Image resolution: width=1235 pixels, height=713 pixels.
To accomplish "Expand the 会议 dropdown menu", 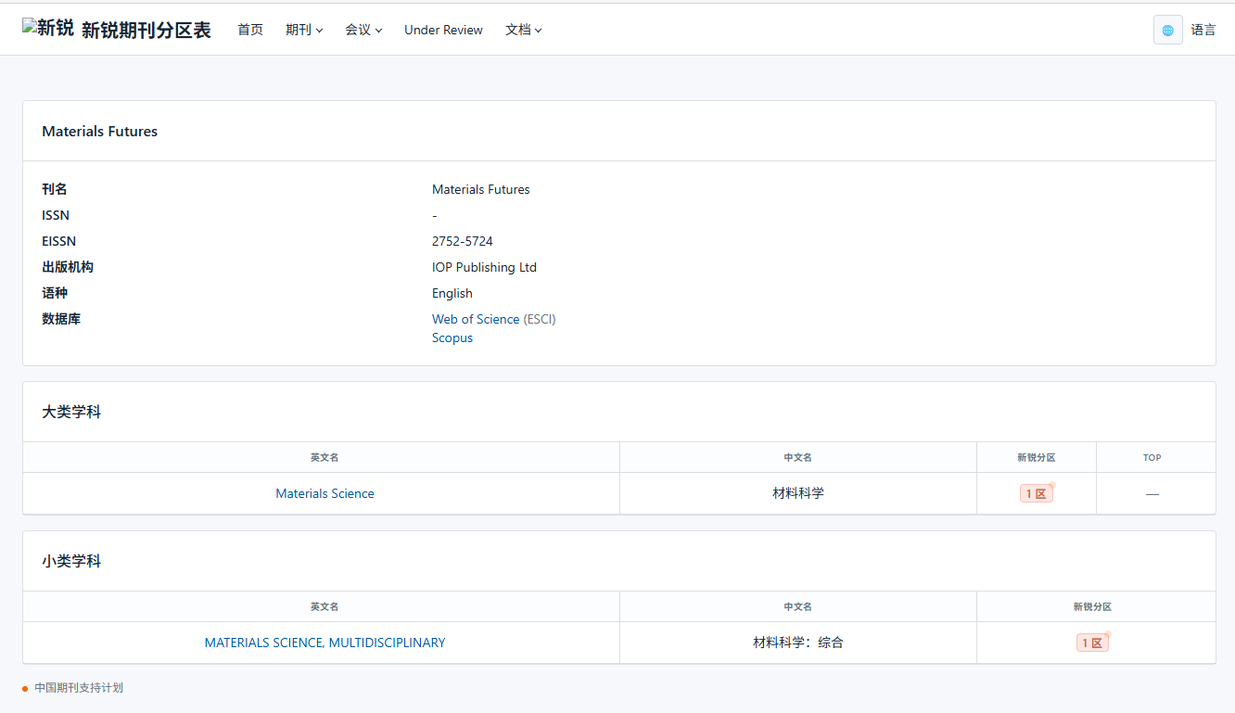I will [x=363, y=30].
